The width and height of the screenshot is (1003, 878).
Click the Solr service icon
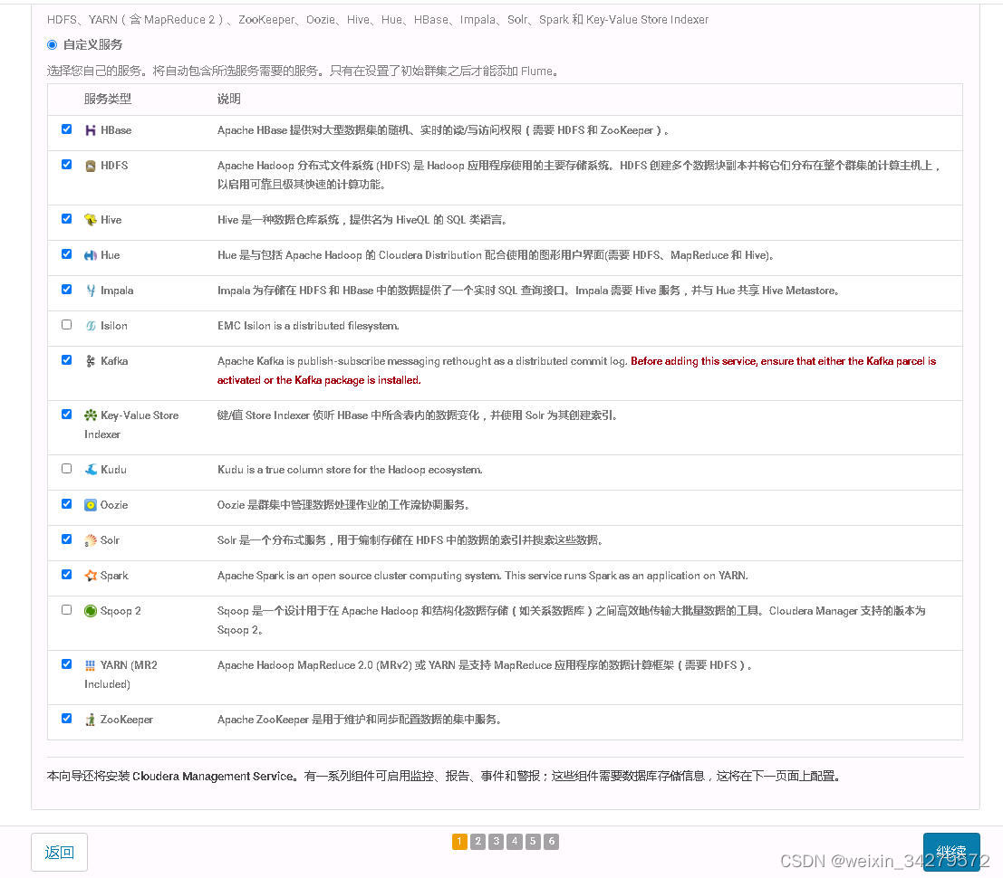(x=91, y=540)
